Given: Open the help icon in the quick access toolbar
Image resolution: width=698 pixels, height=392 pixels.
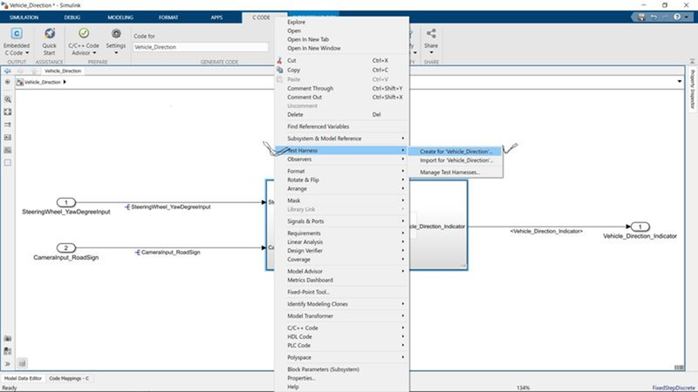Looking at the screenshot, I should click(677, 17).
